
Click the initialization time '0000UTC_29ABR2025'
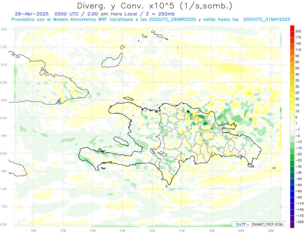click(x=172, y=19)
